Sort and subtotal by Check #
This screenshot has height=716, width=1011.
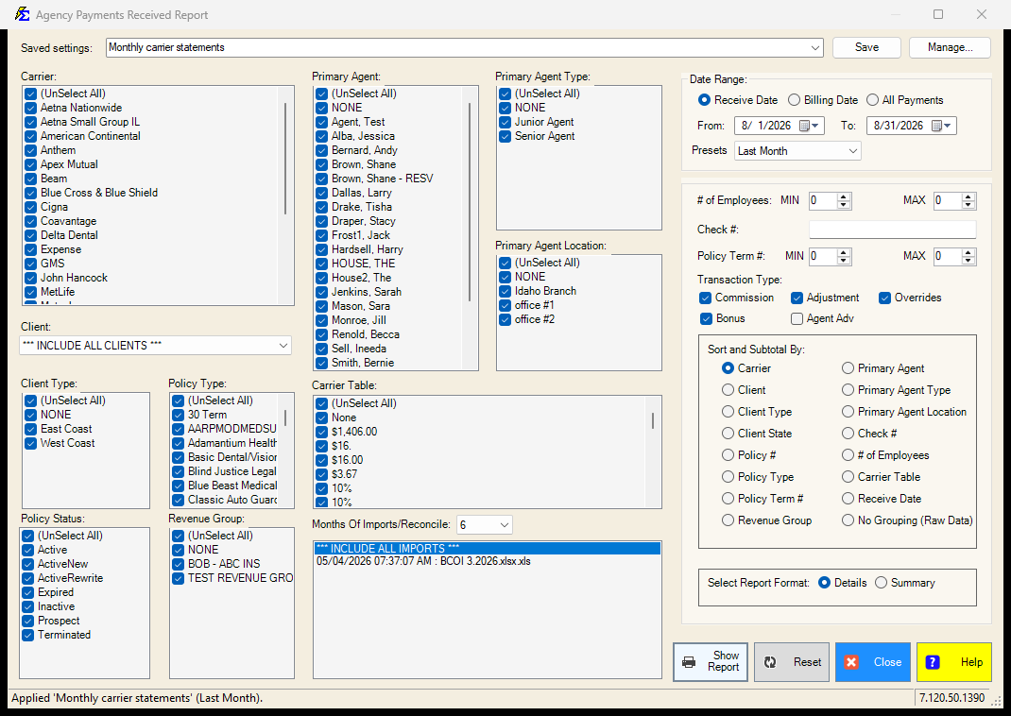(848, 433)
